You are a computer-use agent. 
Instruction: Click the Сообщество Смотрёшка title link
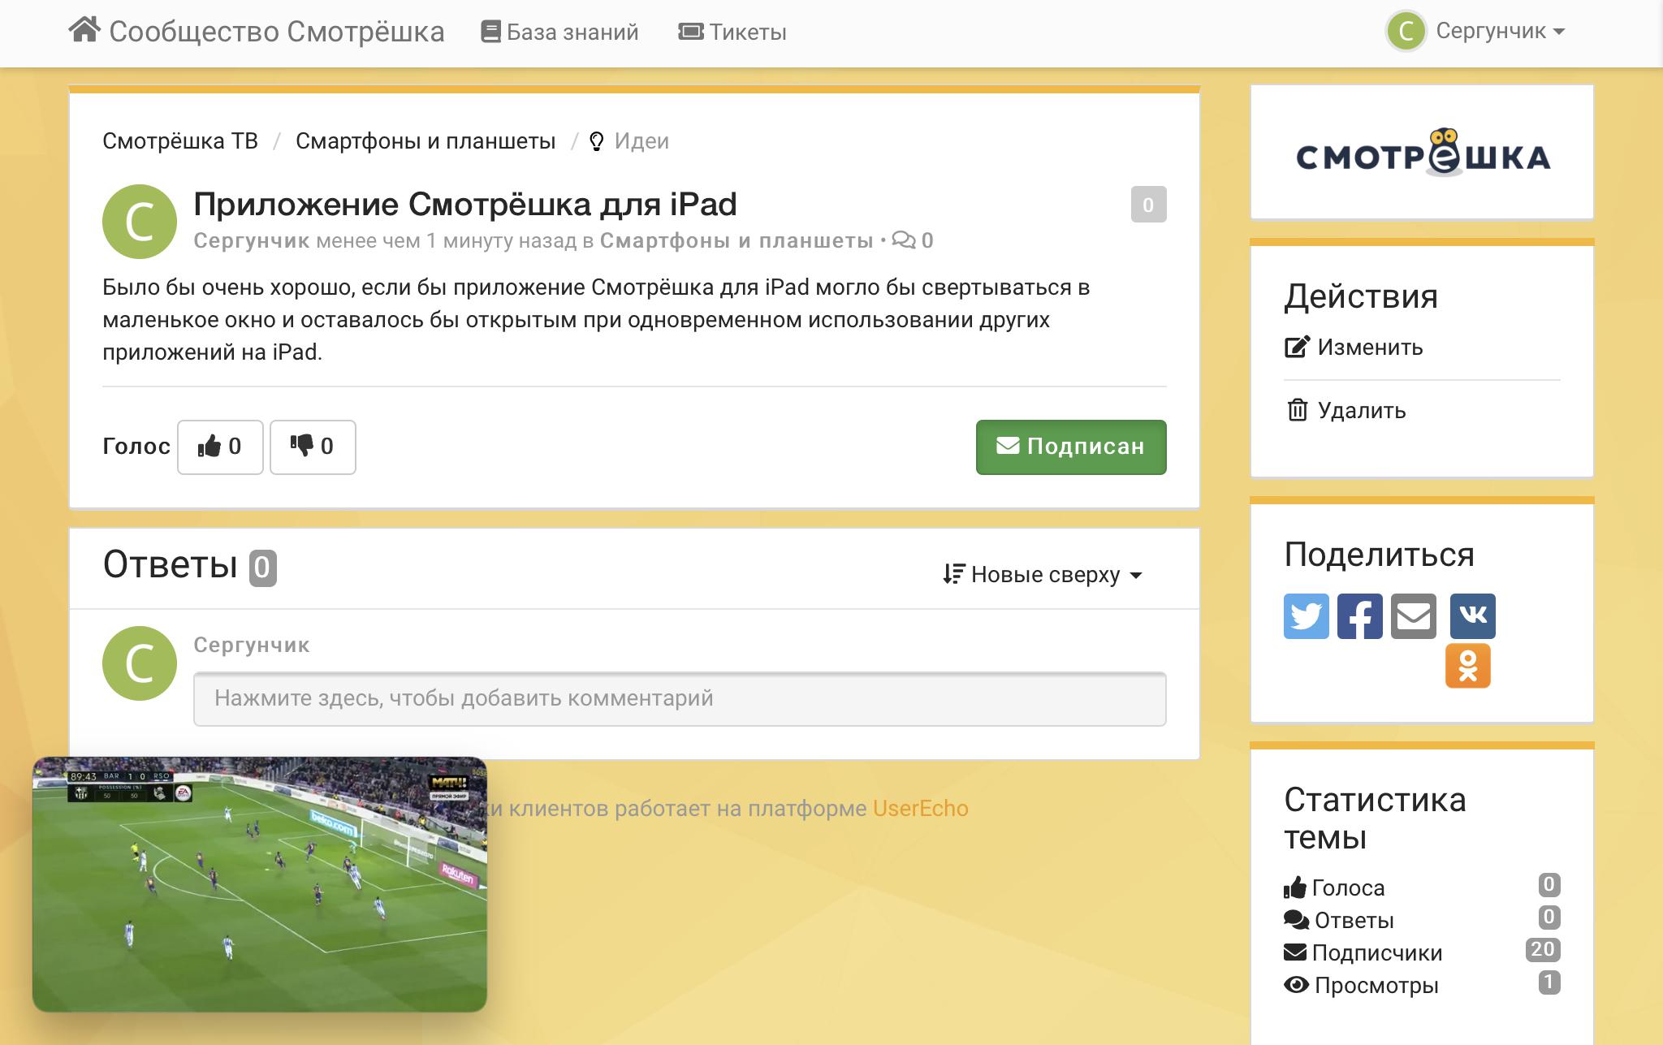(277, 32)
